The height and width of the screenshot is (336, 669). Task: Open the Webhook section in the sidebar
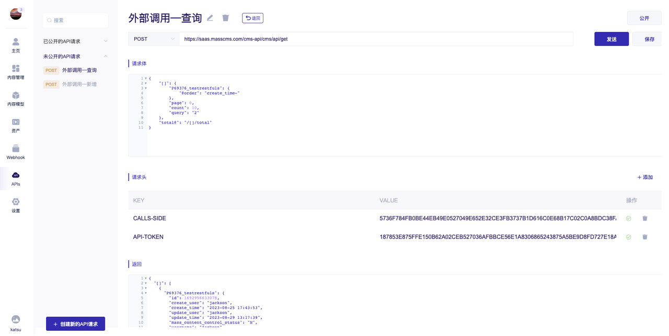tap(16, 152)
